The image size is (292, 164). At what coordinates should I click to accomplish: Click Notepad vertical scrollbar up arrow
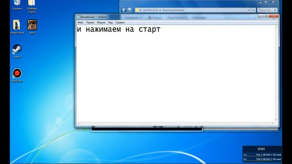[276, 27]
